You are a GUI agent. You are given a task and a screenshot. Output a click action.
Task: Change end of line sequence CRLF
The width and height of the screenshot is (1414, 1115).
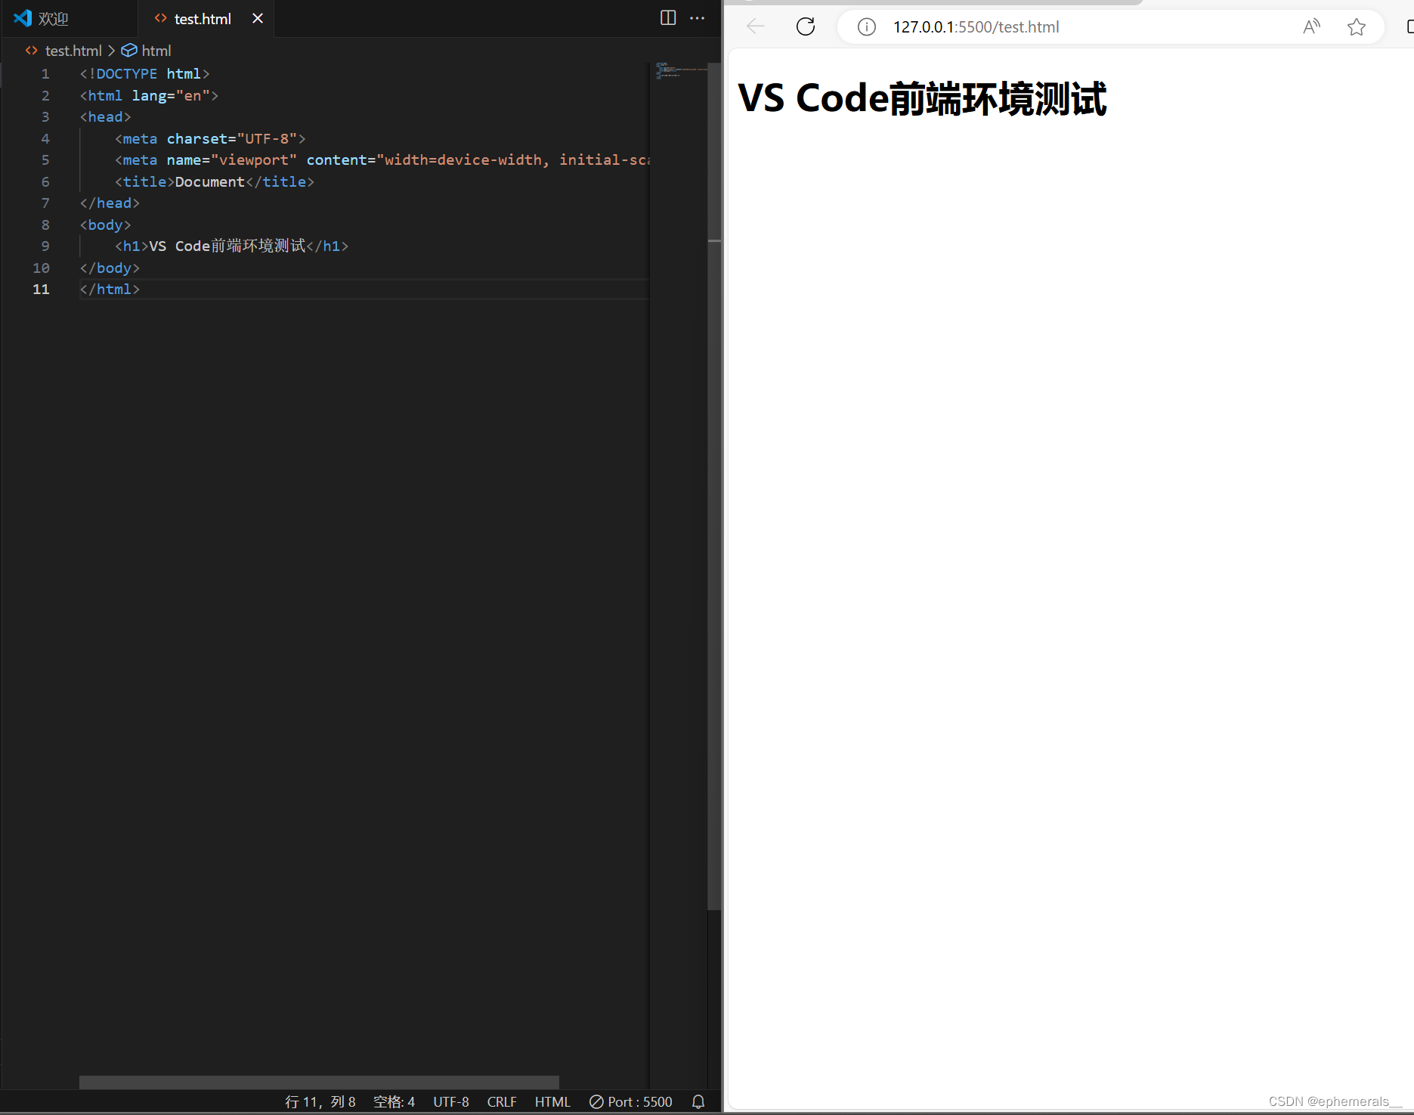pos(502,1102)
